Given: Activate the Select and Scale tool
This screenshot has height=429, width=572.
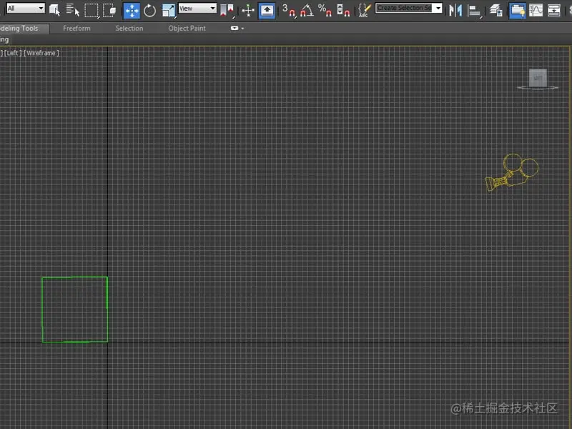Looking at the screenshot, I should (169, 11).
